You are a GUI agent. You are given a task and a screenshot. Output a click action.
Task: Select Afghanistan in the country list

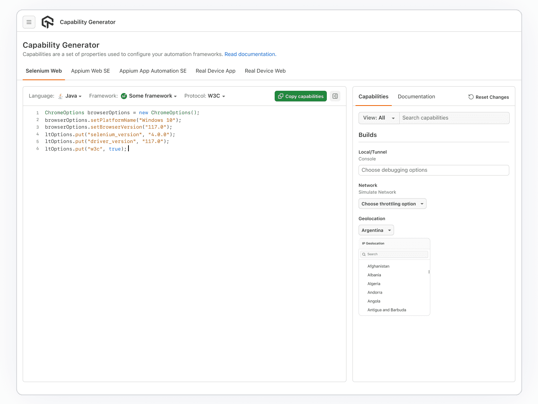pyautogui.click(x=378, y=266)
